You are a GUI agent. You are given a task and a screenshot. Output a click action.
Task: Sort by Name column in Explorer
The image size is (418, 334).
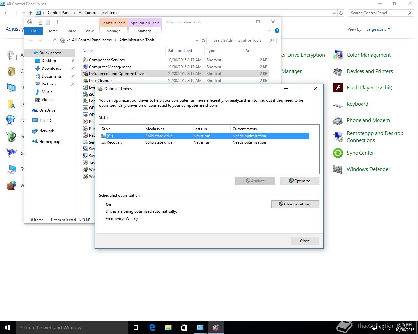(x=123, y=51)
